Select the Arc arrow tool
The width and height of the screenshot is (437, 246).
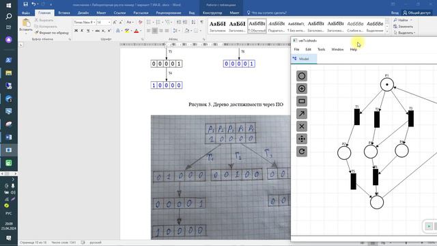pos(302,114)
